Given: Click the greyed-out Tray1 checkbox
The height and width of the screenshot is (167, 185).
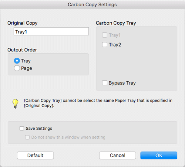Looking at the screenshot, I should coord(105,35).
